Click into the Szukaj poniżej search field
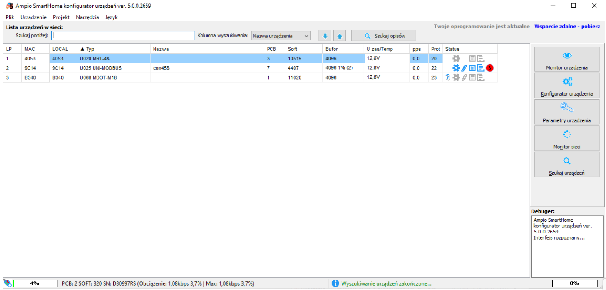 click(x=123, y=36)
